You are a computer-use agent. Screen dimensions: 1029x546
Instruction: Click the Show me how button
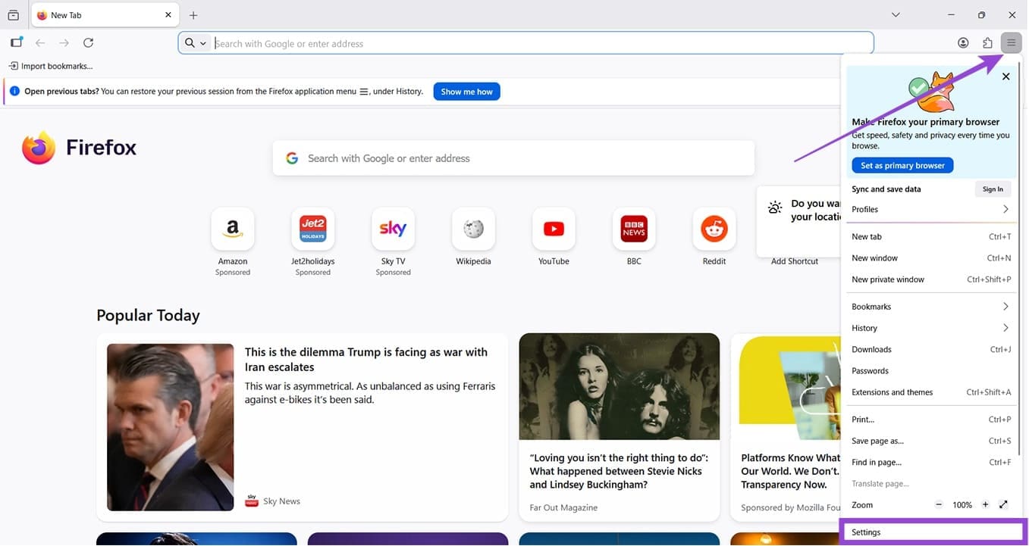[x=466, y=91]
